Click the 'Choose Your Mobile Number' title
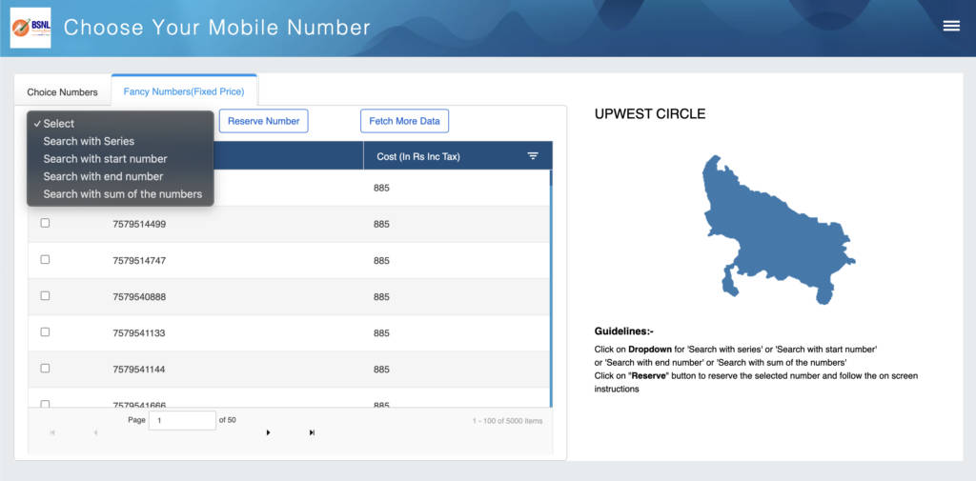The width and height of the screenshot is (976, 481). 216,28
